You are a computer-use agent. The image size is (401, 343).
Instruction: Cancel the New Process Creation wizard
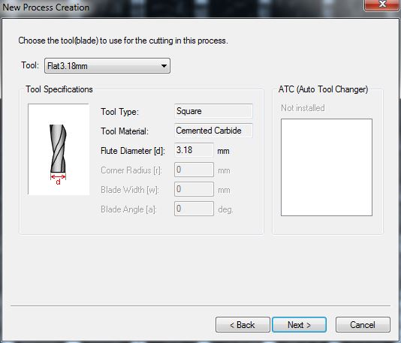pyautogui.click(x=363, y=325)
